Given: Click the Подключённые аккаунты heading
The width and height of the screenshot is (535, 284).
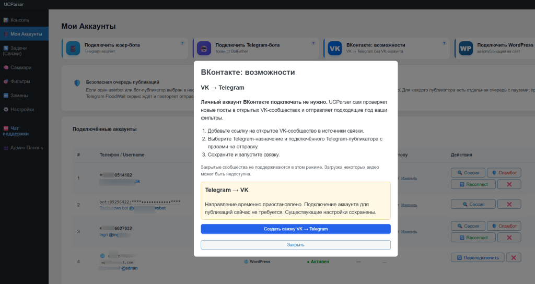Looking at the screenshot, I should [104, 129].
